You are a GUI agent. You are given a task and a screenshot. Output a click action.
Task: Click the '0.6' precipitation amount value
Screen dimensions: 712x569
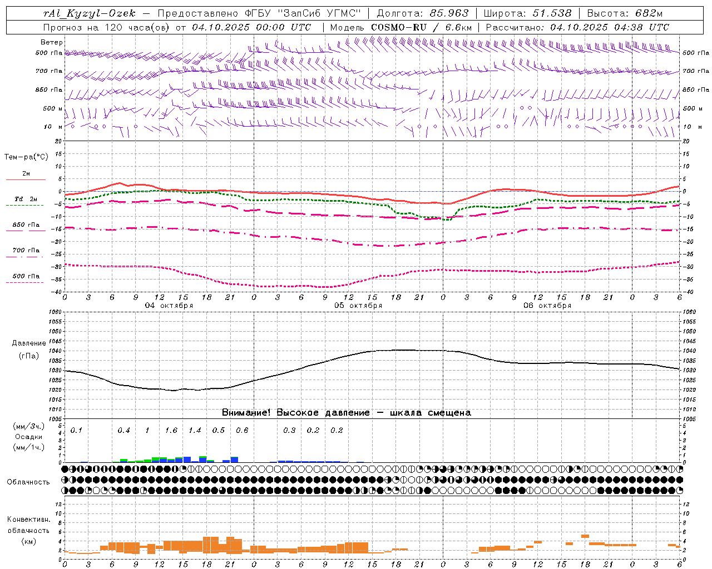[x=242, y=431]
